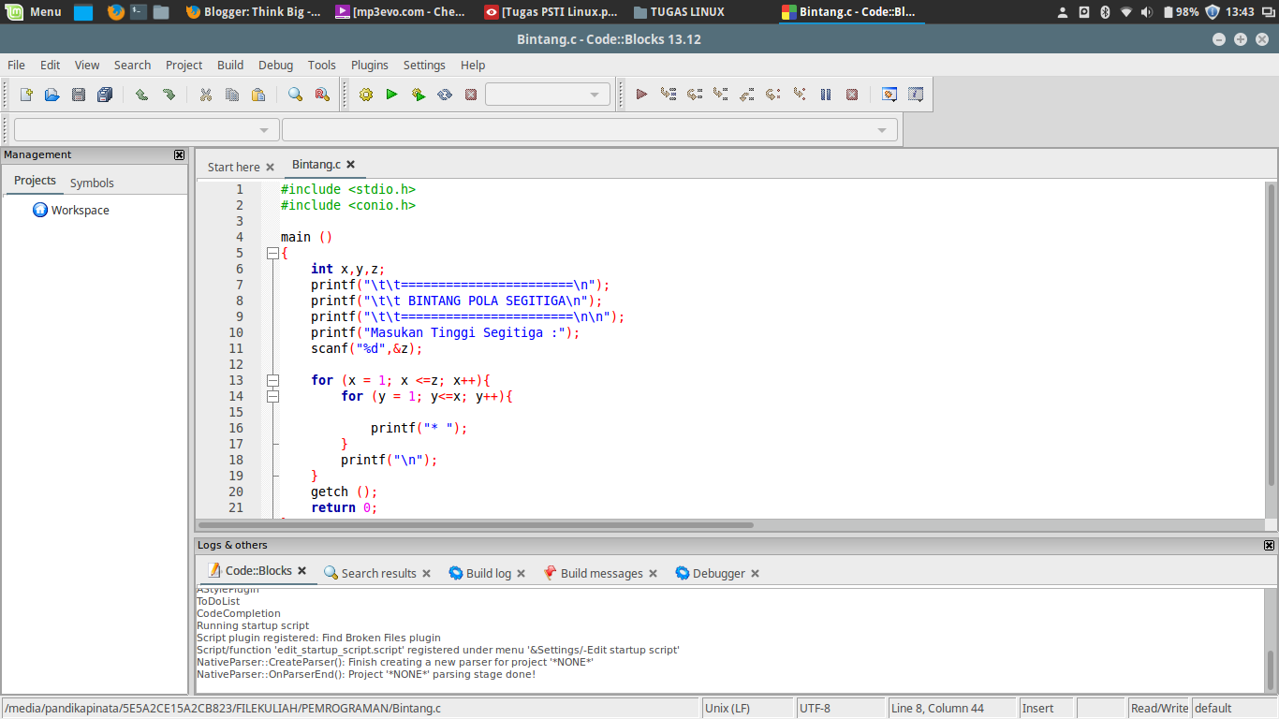Click the New file toolbar icon

[x=26, y=95]
